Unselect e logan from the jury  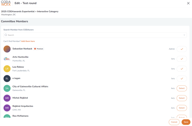(x=182, y=78)
